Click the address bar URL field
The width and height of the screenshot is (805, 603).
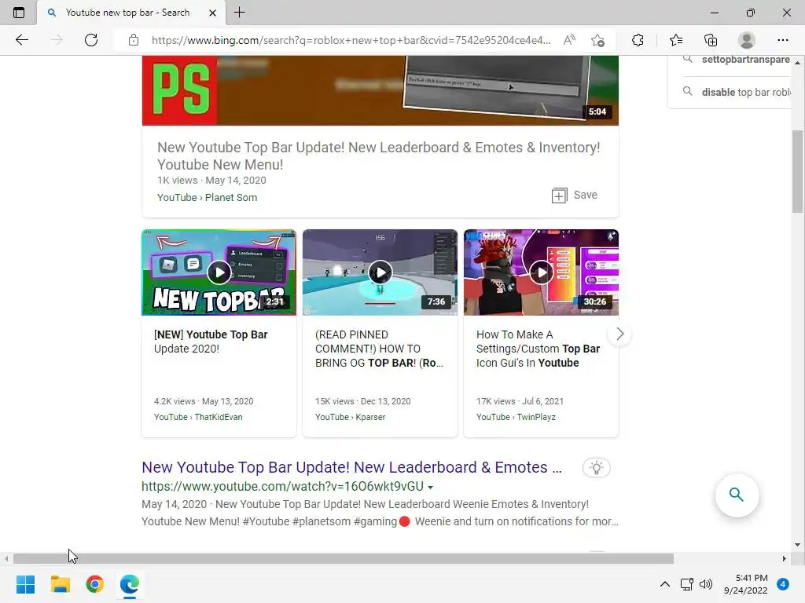(x=351, y=40)
